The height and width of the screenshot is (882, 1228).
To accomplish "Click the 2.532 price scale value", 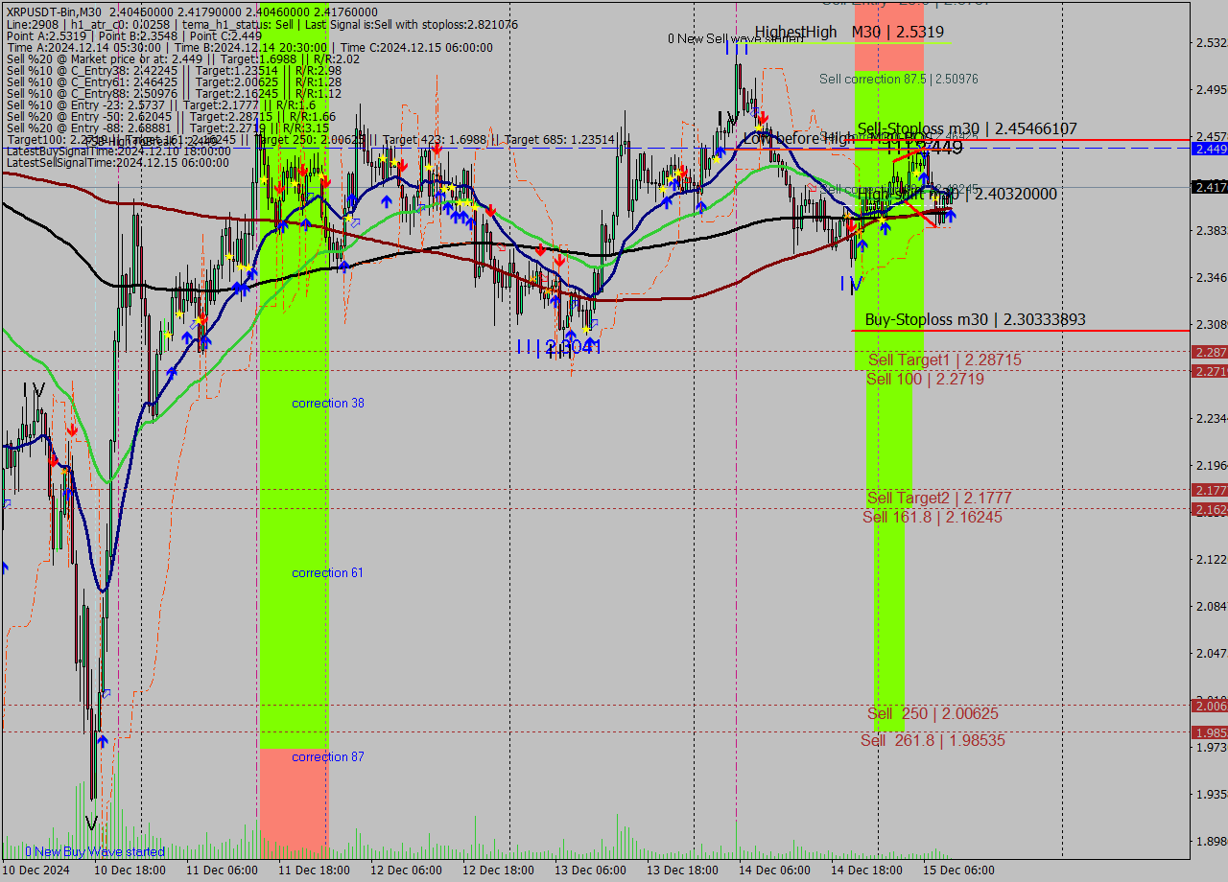I will [x=1212, y=43].
